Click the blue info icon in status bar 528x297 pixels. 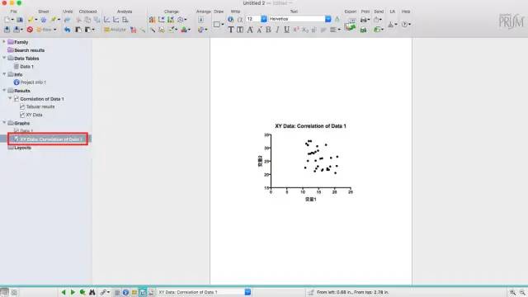click(125, 292)
